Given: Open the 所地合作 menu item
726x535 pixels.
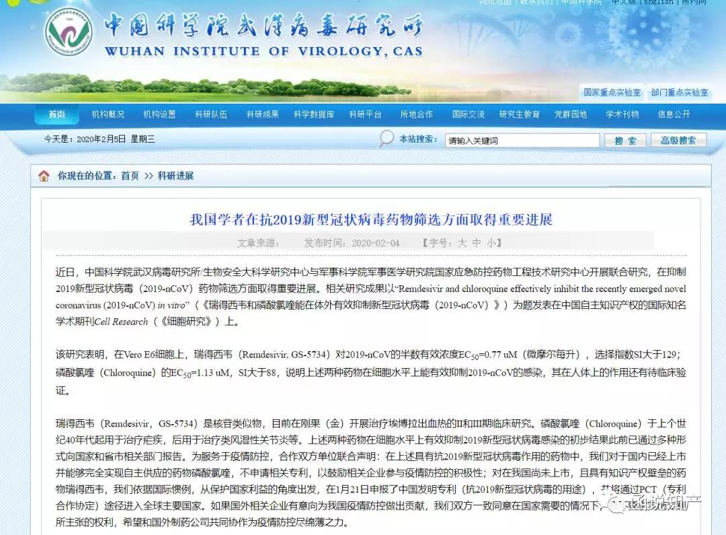Looking at the screenshot, I should coord(417,114).
